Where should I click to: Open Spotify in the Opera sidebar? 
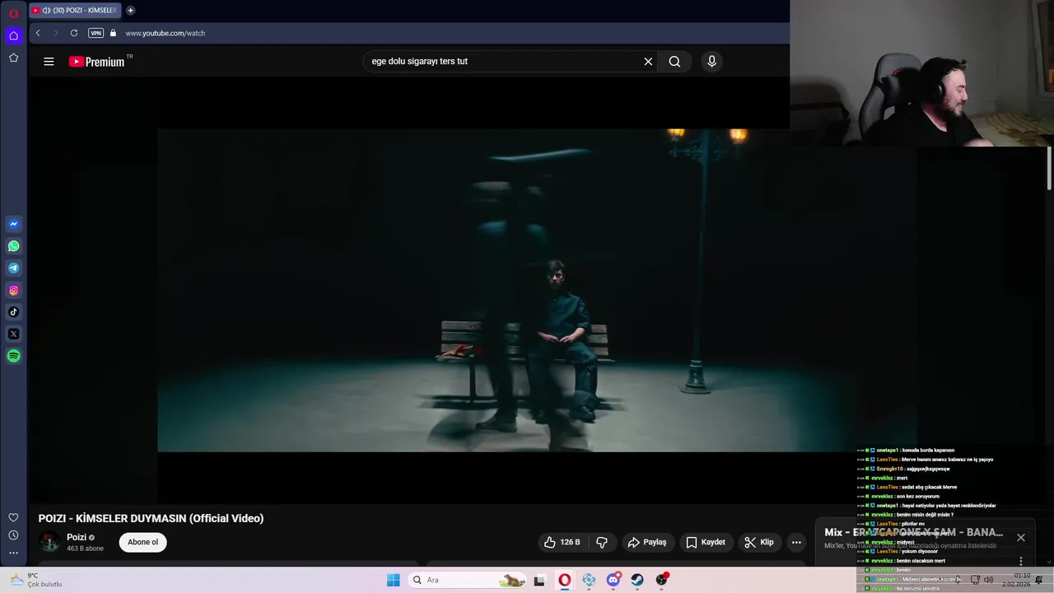(13, 356)
